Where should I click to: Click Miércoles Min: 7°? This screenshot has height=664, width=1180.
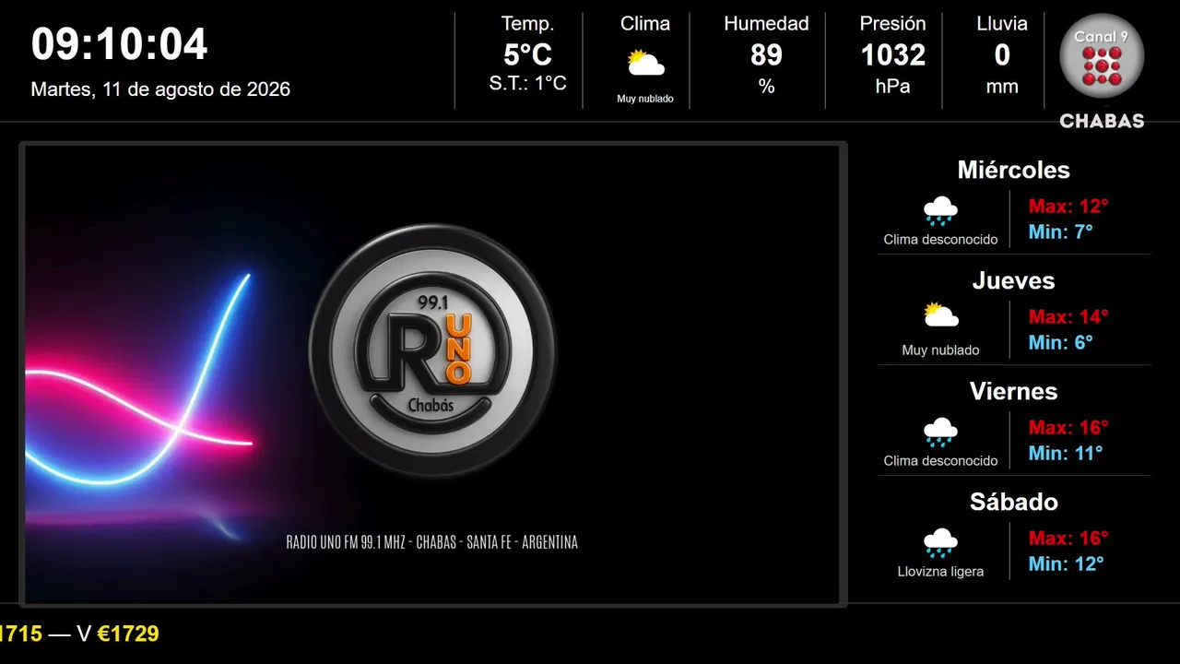[1061, 231]
